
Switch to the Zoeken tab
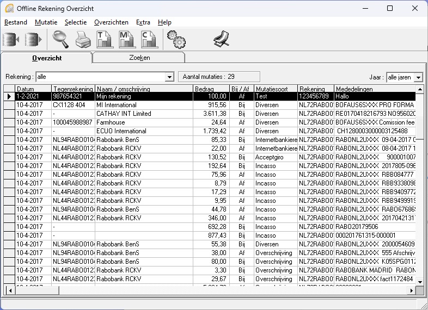[x=139, y=58]
